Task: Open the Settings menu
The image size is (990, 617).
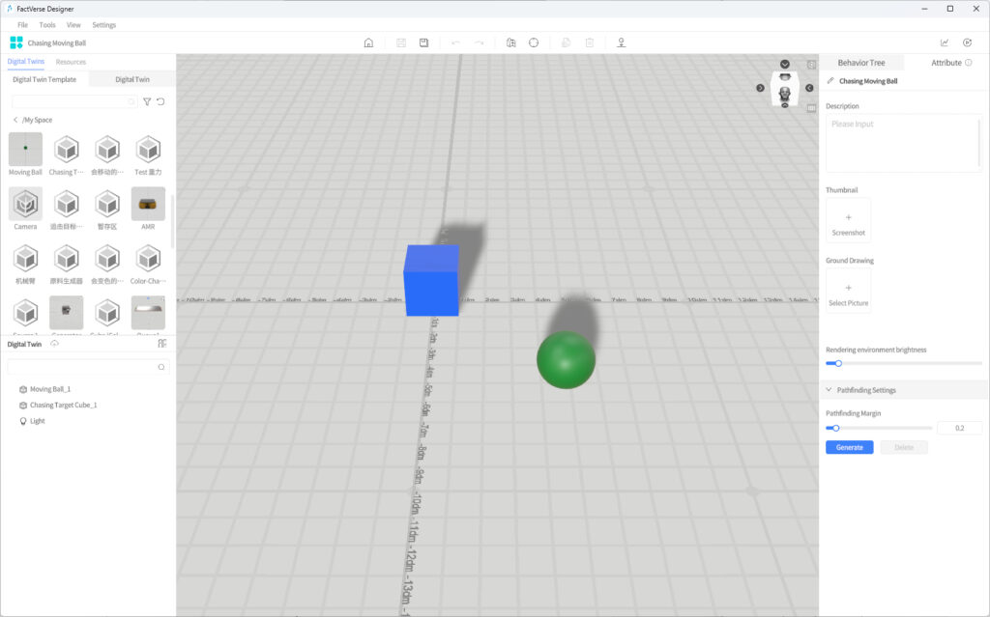Action: click(104, 25)
